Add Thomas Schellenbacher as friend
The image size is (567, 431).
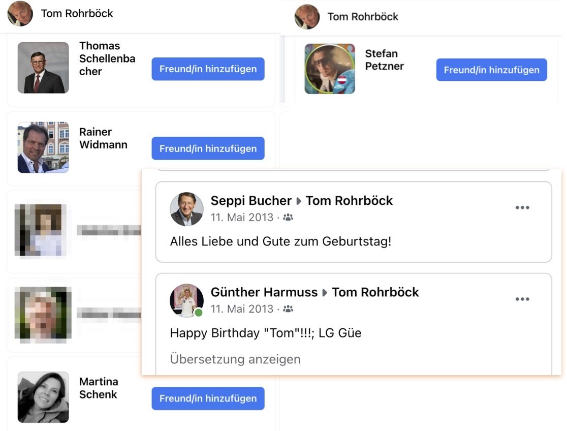[208, 69]
